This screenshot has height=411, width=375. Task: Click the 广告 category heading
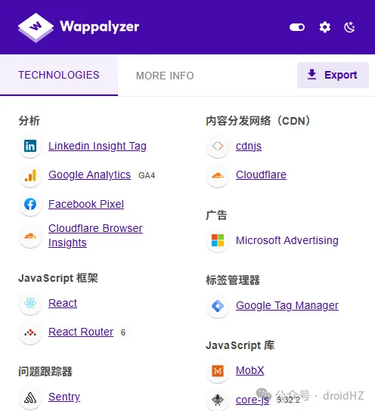216,215
